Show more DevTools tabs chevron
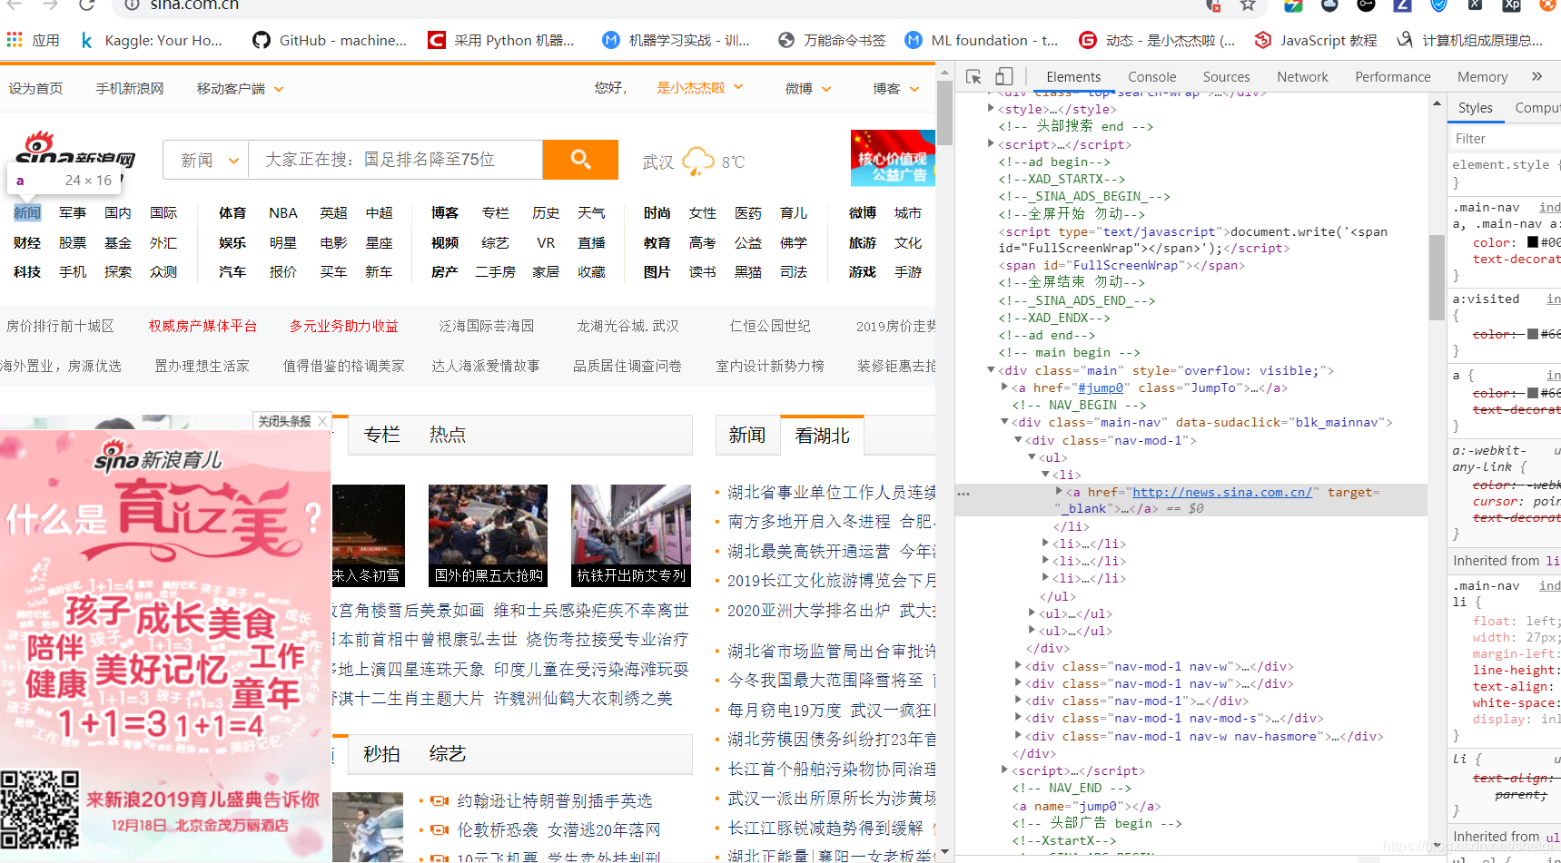The width and height of the screenshot is (1561, 863). (1536, 76)
